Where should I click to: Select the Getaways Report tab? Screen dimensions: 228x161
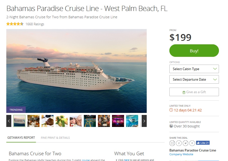(x=21, y=137)
